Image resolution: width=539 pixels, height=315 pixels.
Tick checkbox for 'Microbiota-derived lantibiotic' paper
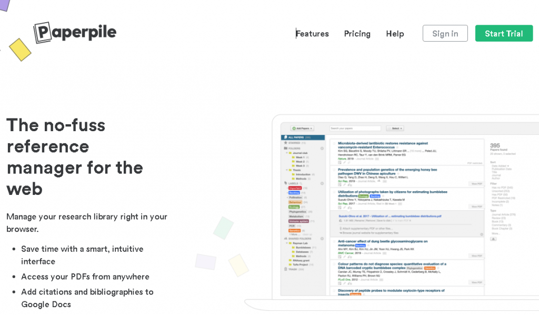[x=334, y=143]
